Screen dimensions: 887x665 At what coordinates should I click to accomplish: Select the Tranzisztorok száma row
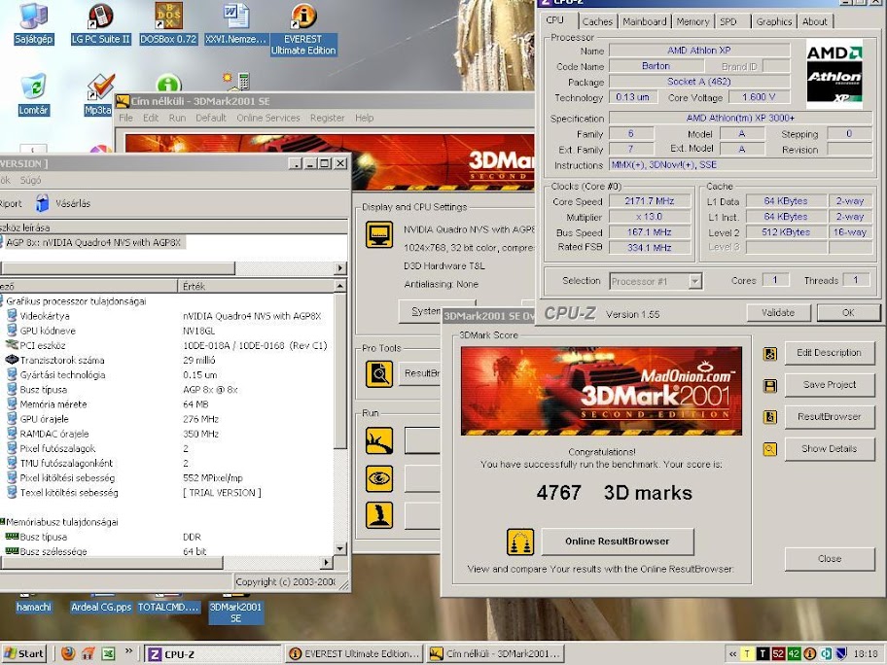167,360
